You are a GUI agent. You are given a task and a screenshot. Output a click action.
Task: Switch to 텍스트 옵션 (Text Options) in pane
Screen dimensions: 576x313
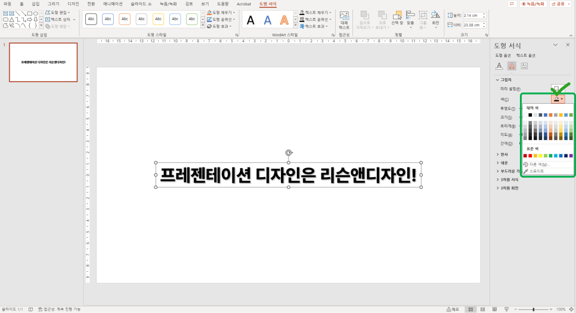click(x=526, y=55)
